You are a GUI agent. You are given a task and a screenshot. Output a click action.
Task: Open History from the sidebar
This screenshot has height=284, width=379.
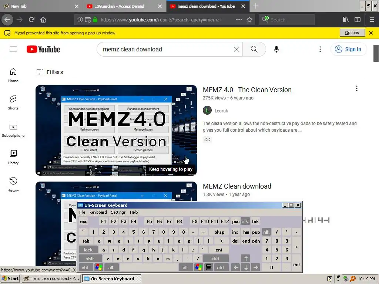(13, 185)
